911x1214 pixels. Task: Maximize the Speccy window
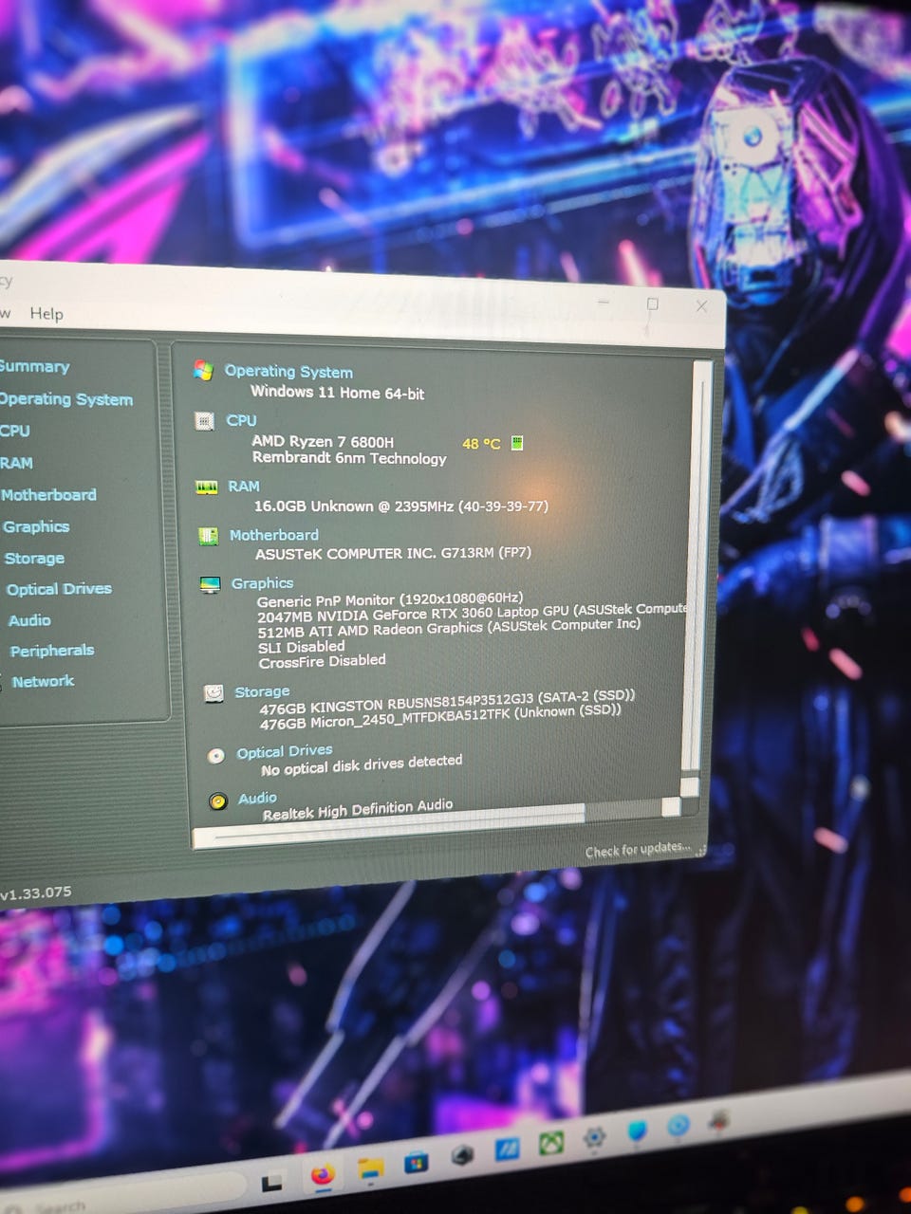[652, 303]
